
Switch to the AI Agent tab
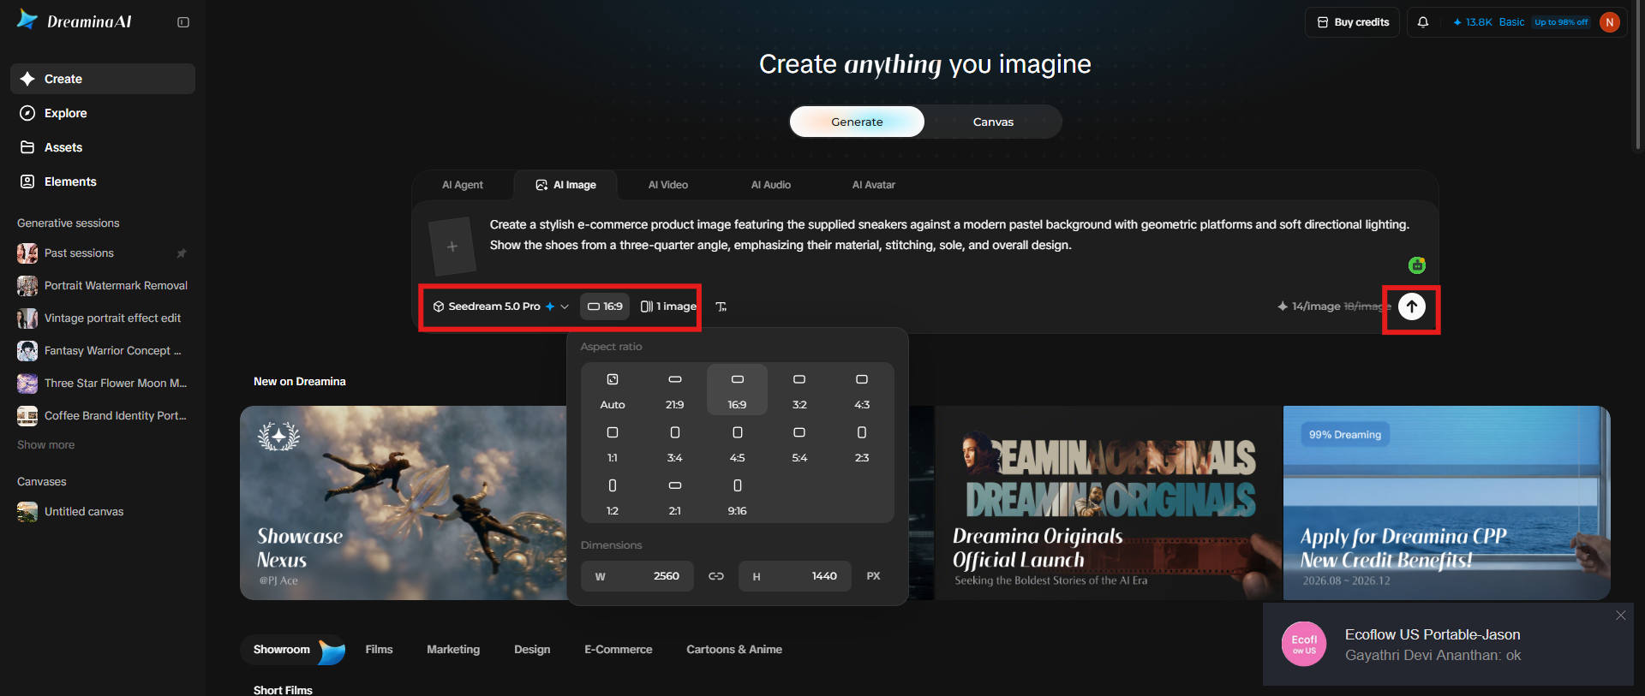463,185
